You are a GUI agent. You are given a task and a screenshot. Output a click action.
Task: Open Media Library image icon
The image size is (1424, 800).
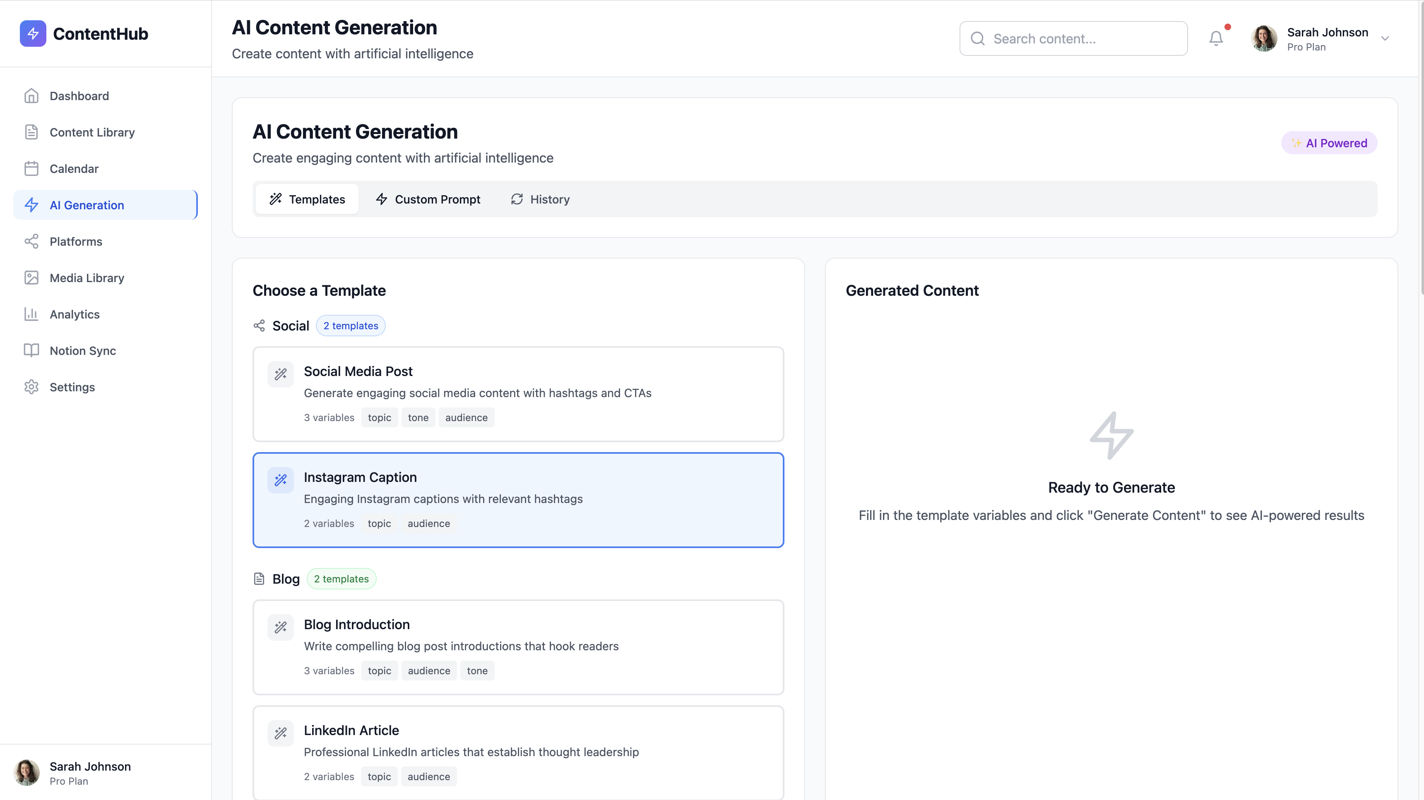[31, 278]
